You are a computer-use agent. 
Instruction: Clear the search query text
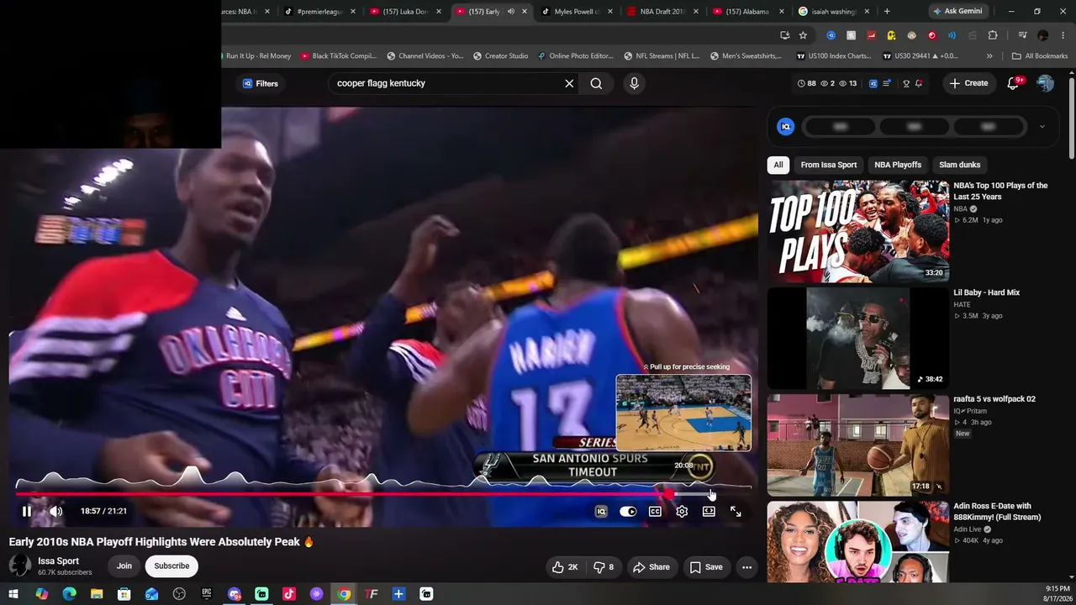click(x=569, y=83)
